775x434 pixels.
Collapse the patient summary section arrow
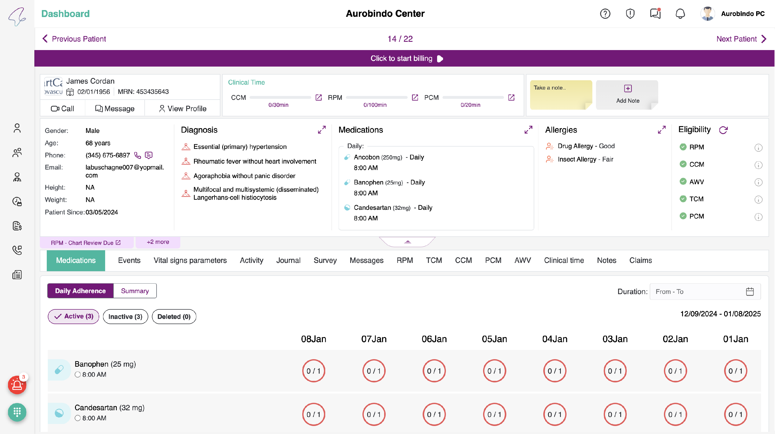pyautogui.click(x=407, y=242)
